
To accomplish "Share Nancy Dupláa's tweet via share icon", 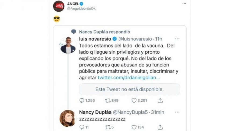I will pos(160,127).
